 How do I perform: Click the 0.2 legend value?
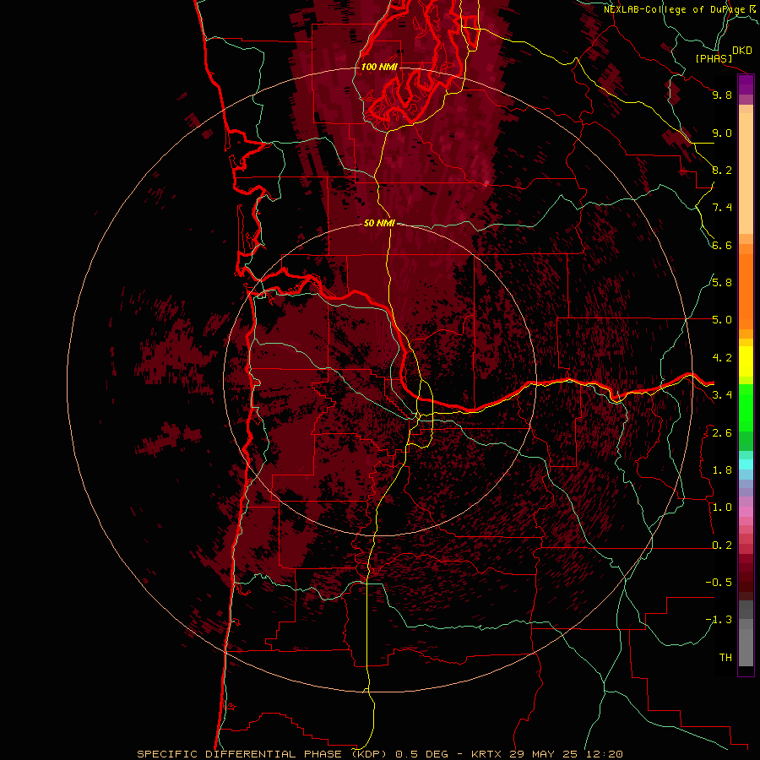[x=722, y=546]
